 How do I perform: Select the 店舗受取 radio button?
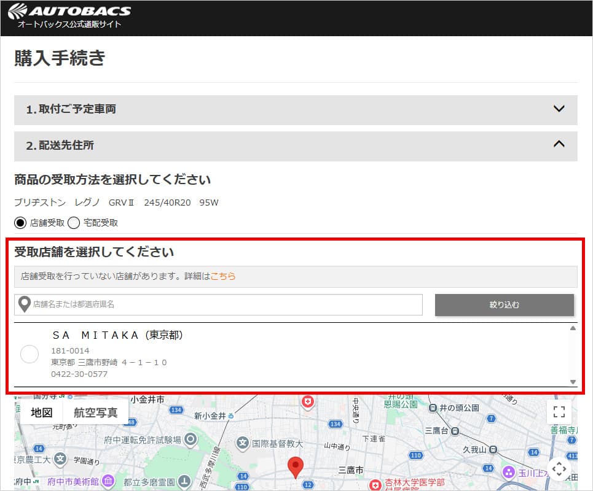20,223
